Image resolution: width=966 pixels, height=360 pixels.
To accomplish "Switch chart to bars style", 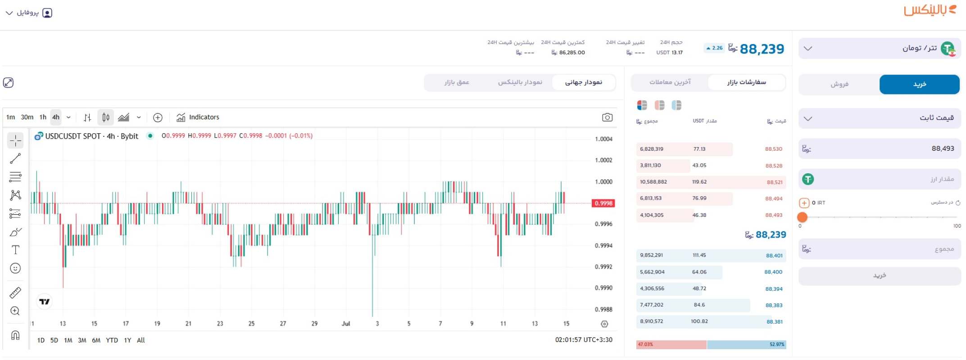I will (x=87, y=117).
